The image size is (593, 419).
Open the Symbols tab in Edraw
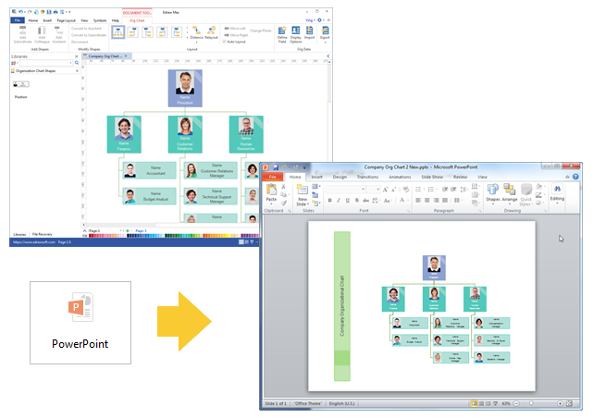(100, 20)
